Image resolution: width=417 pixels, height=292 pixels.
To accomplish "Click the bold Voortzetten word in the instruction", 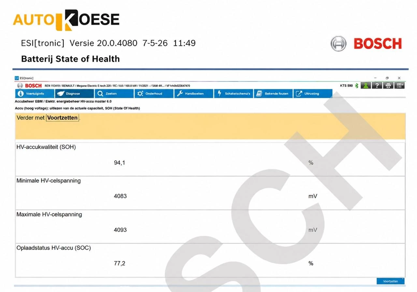I will point(63,118).
